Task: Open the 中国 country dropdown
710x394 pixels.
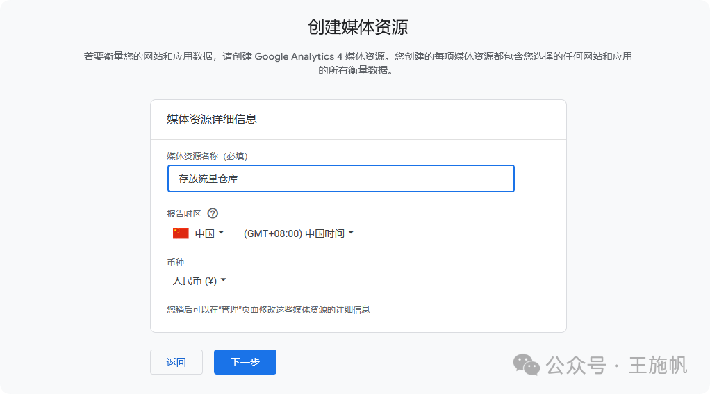Action: pyautogui.click(x=198, y=233)
